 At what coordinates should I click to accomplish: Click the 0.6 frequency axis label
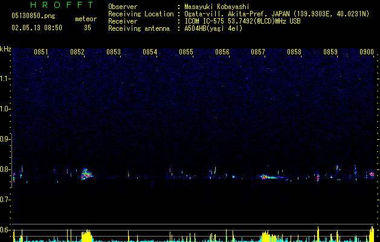(4, 230)
